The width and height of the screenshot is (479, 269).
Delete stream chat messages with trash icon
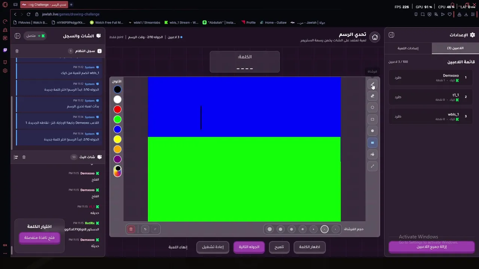[24, 157]
